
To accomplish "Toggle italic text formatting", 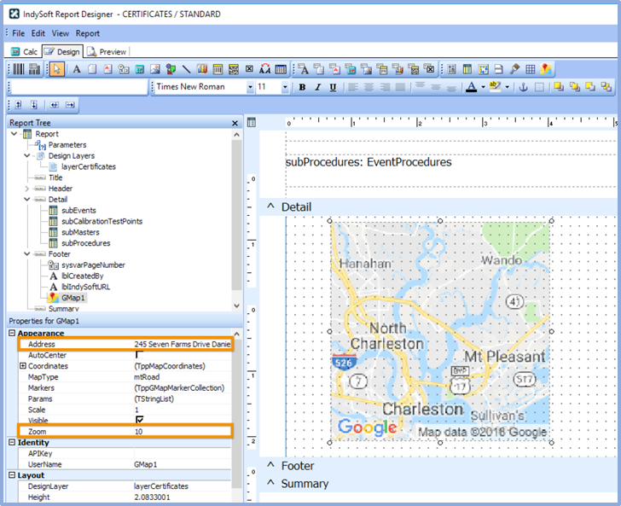I will click(x=317, y=87).
